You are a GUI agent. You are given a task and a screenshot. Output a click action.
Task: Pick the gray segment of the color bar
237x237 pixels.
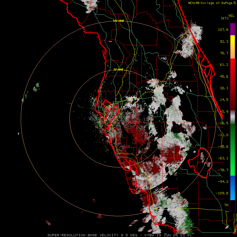pos(233,117)
